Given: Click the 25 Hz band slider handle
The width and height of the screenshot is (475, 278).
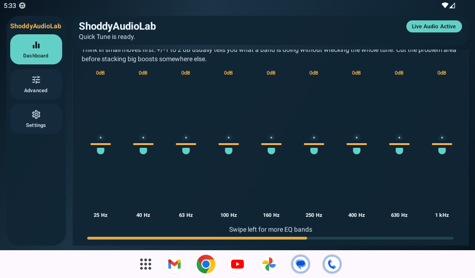Looking at the screenshot, I should point(101,144).
